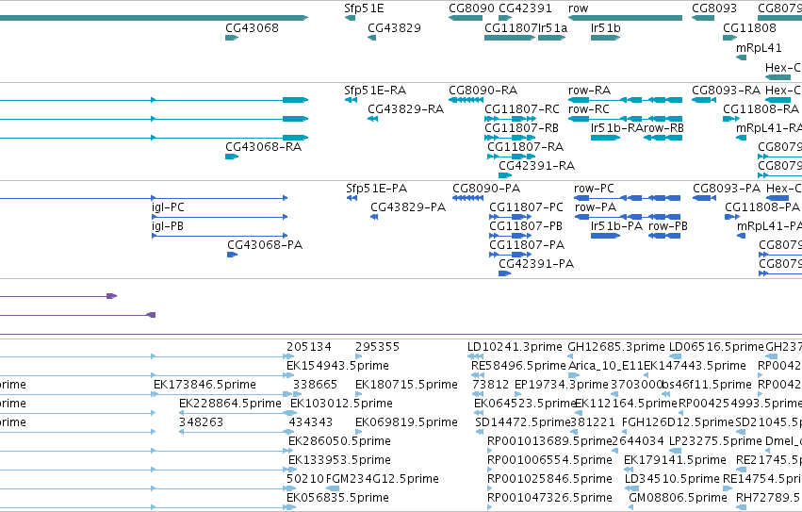Select the EK286050.5prime EST label
Viewport: 802px width, 512px height.
339,441
